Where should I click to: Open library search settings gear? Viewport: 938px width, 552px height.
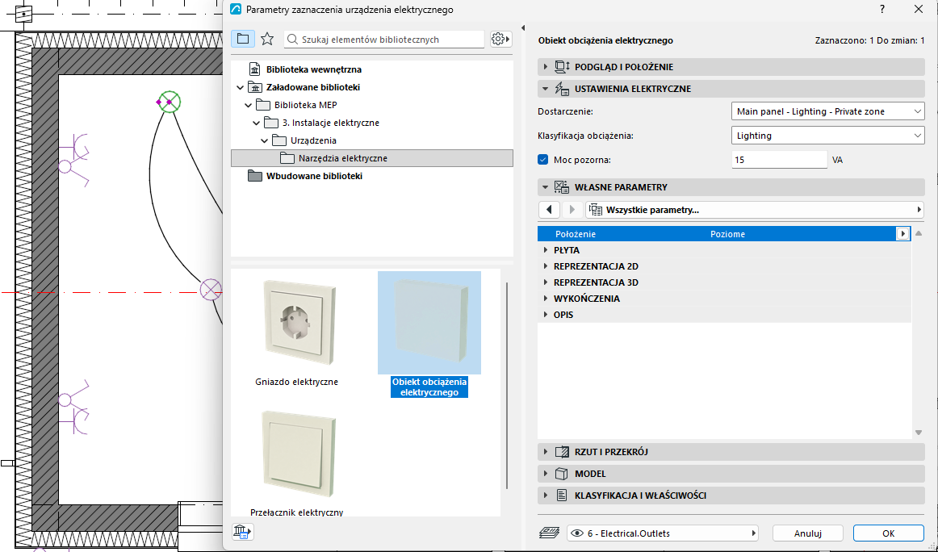pyautogui.click(x=500, y=39)
